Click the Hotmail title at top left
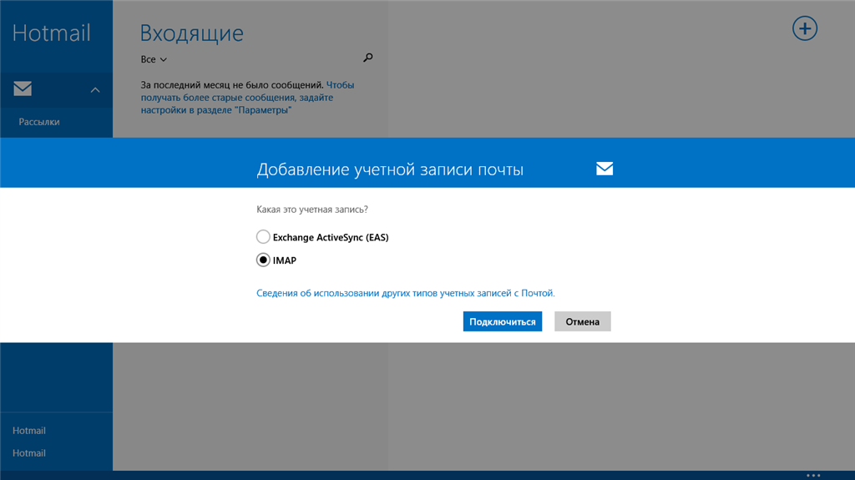Viewport: 855px width, 480px height. 51,33
